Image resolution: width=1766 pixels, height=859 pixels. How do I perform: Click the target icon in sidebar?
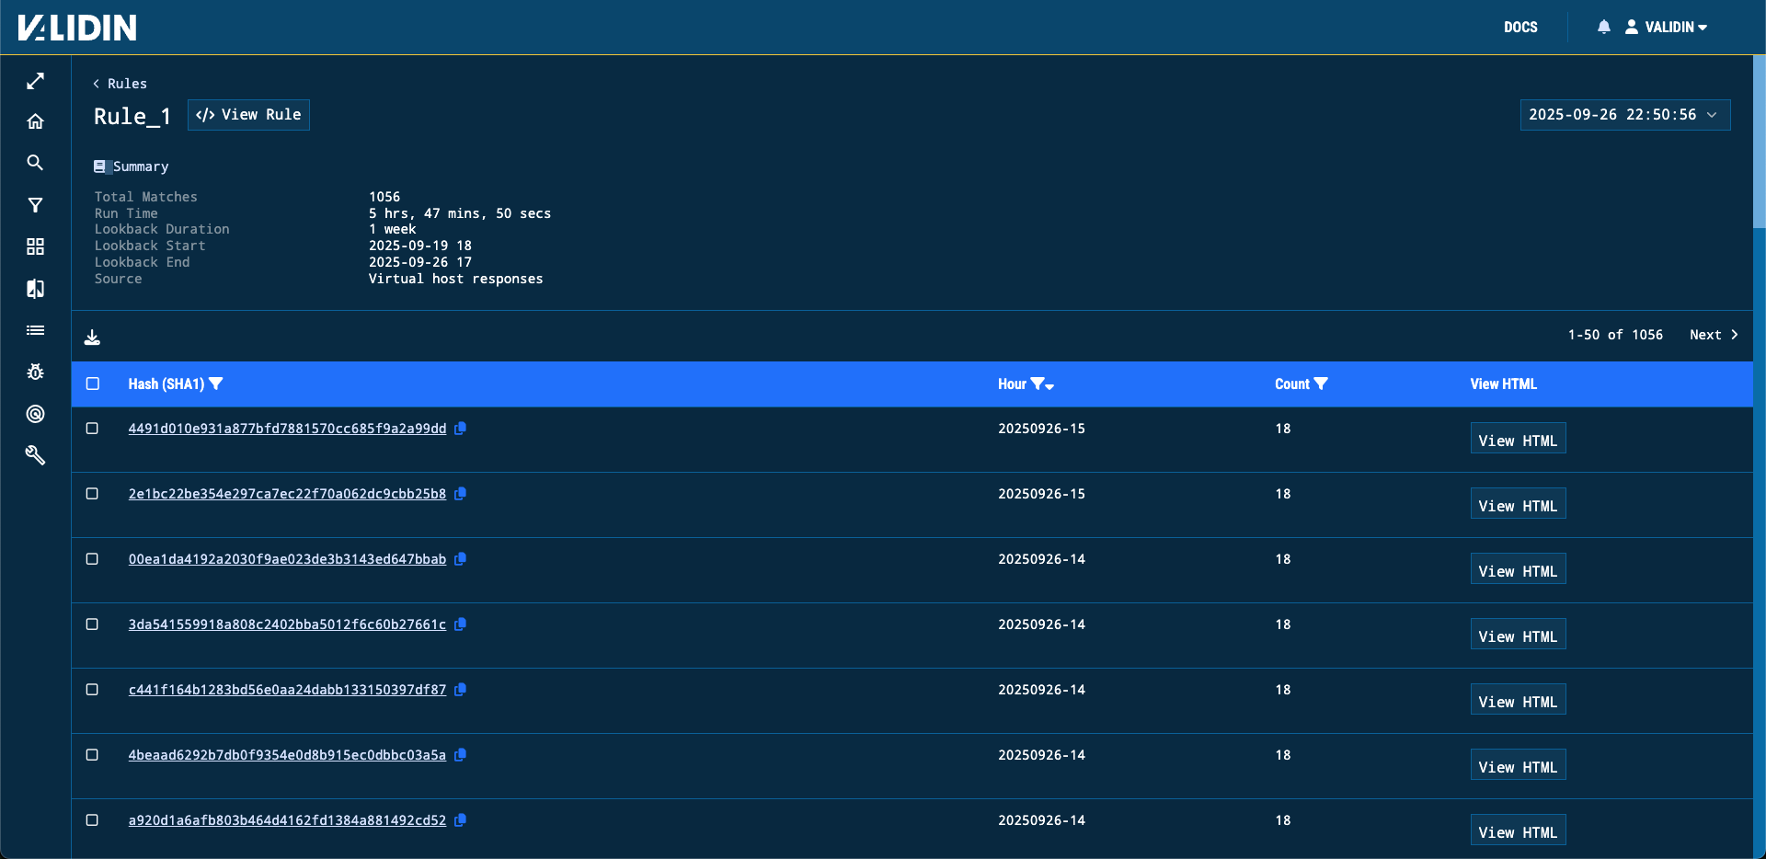pos(35,414)
